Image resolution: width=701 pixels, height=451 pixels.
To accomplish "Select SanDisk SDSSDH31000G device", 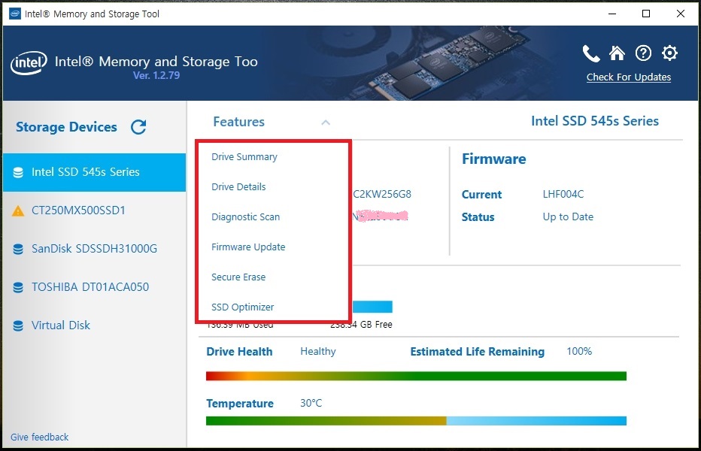I will coord(94,249).
